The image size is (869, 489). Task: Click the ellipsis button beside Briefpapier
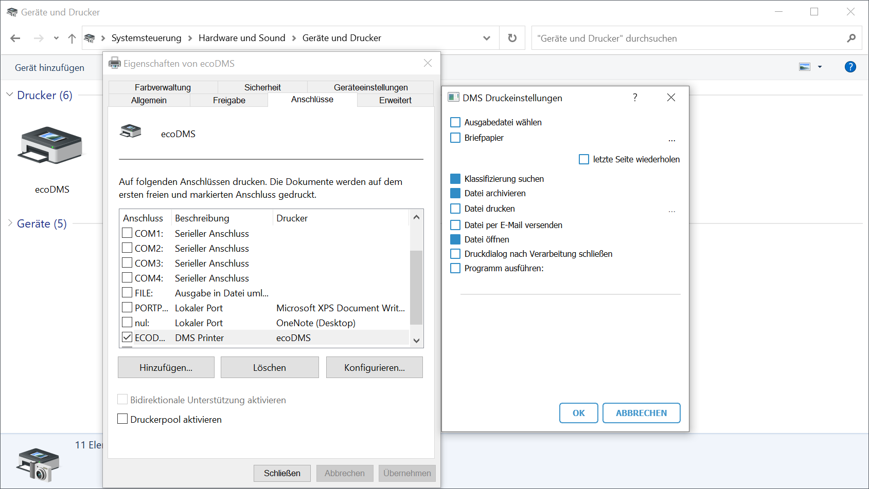pyautogui.click(x=672, y=139)
